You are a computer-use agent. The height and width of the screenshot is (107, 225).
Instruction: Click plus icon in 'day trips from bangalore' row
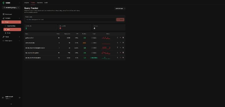click(120, 53)
